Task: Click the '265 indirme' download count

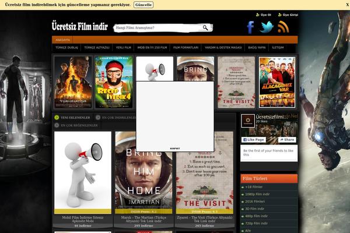Action: [x=205, y=225]
